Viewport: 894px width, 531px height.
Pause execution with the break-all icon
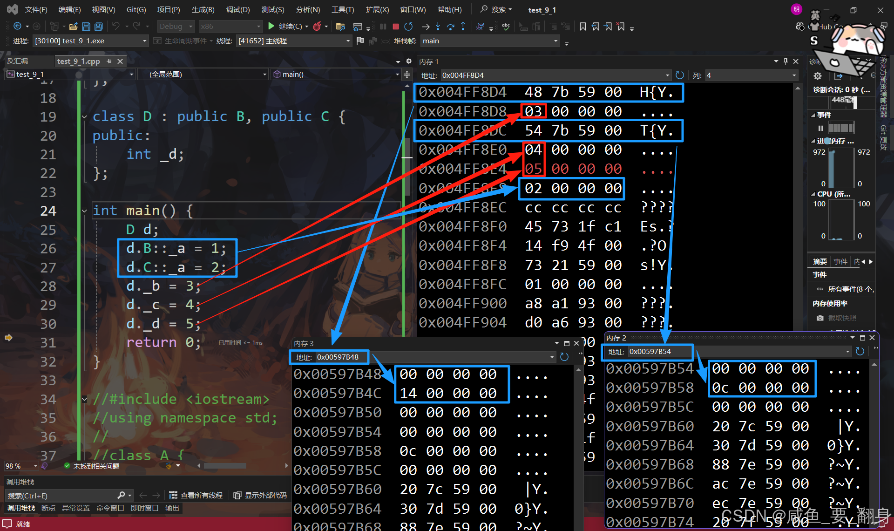[383, 27]
